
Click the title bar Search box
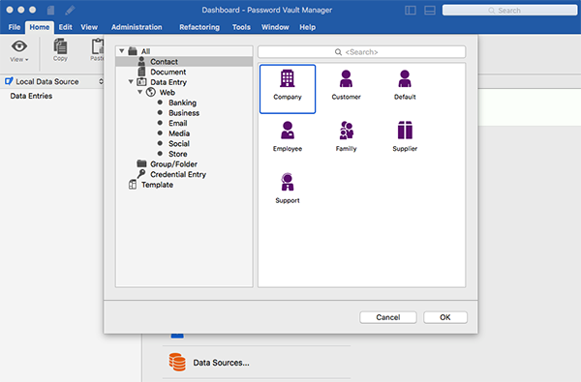tap(509, 11)
